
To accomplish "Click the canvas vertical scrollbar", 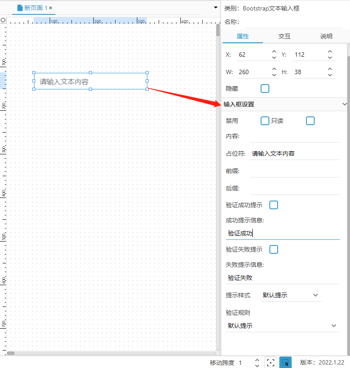I will pyautogui.click(x=218, y=31).
